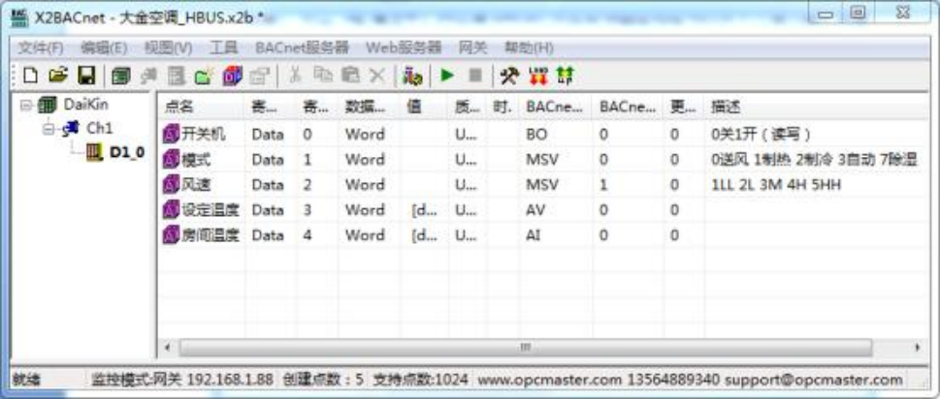This screenshot has height=399, width=940.
Task: Select the 房间温度 point name
Action: (x=210, y=235)
